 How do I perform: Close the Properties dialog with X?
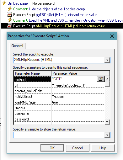coord(112,36)
